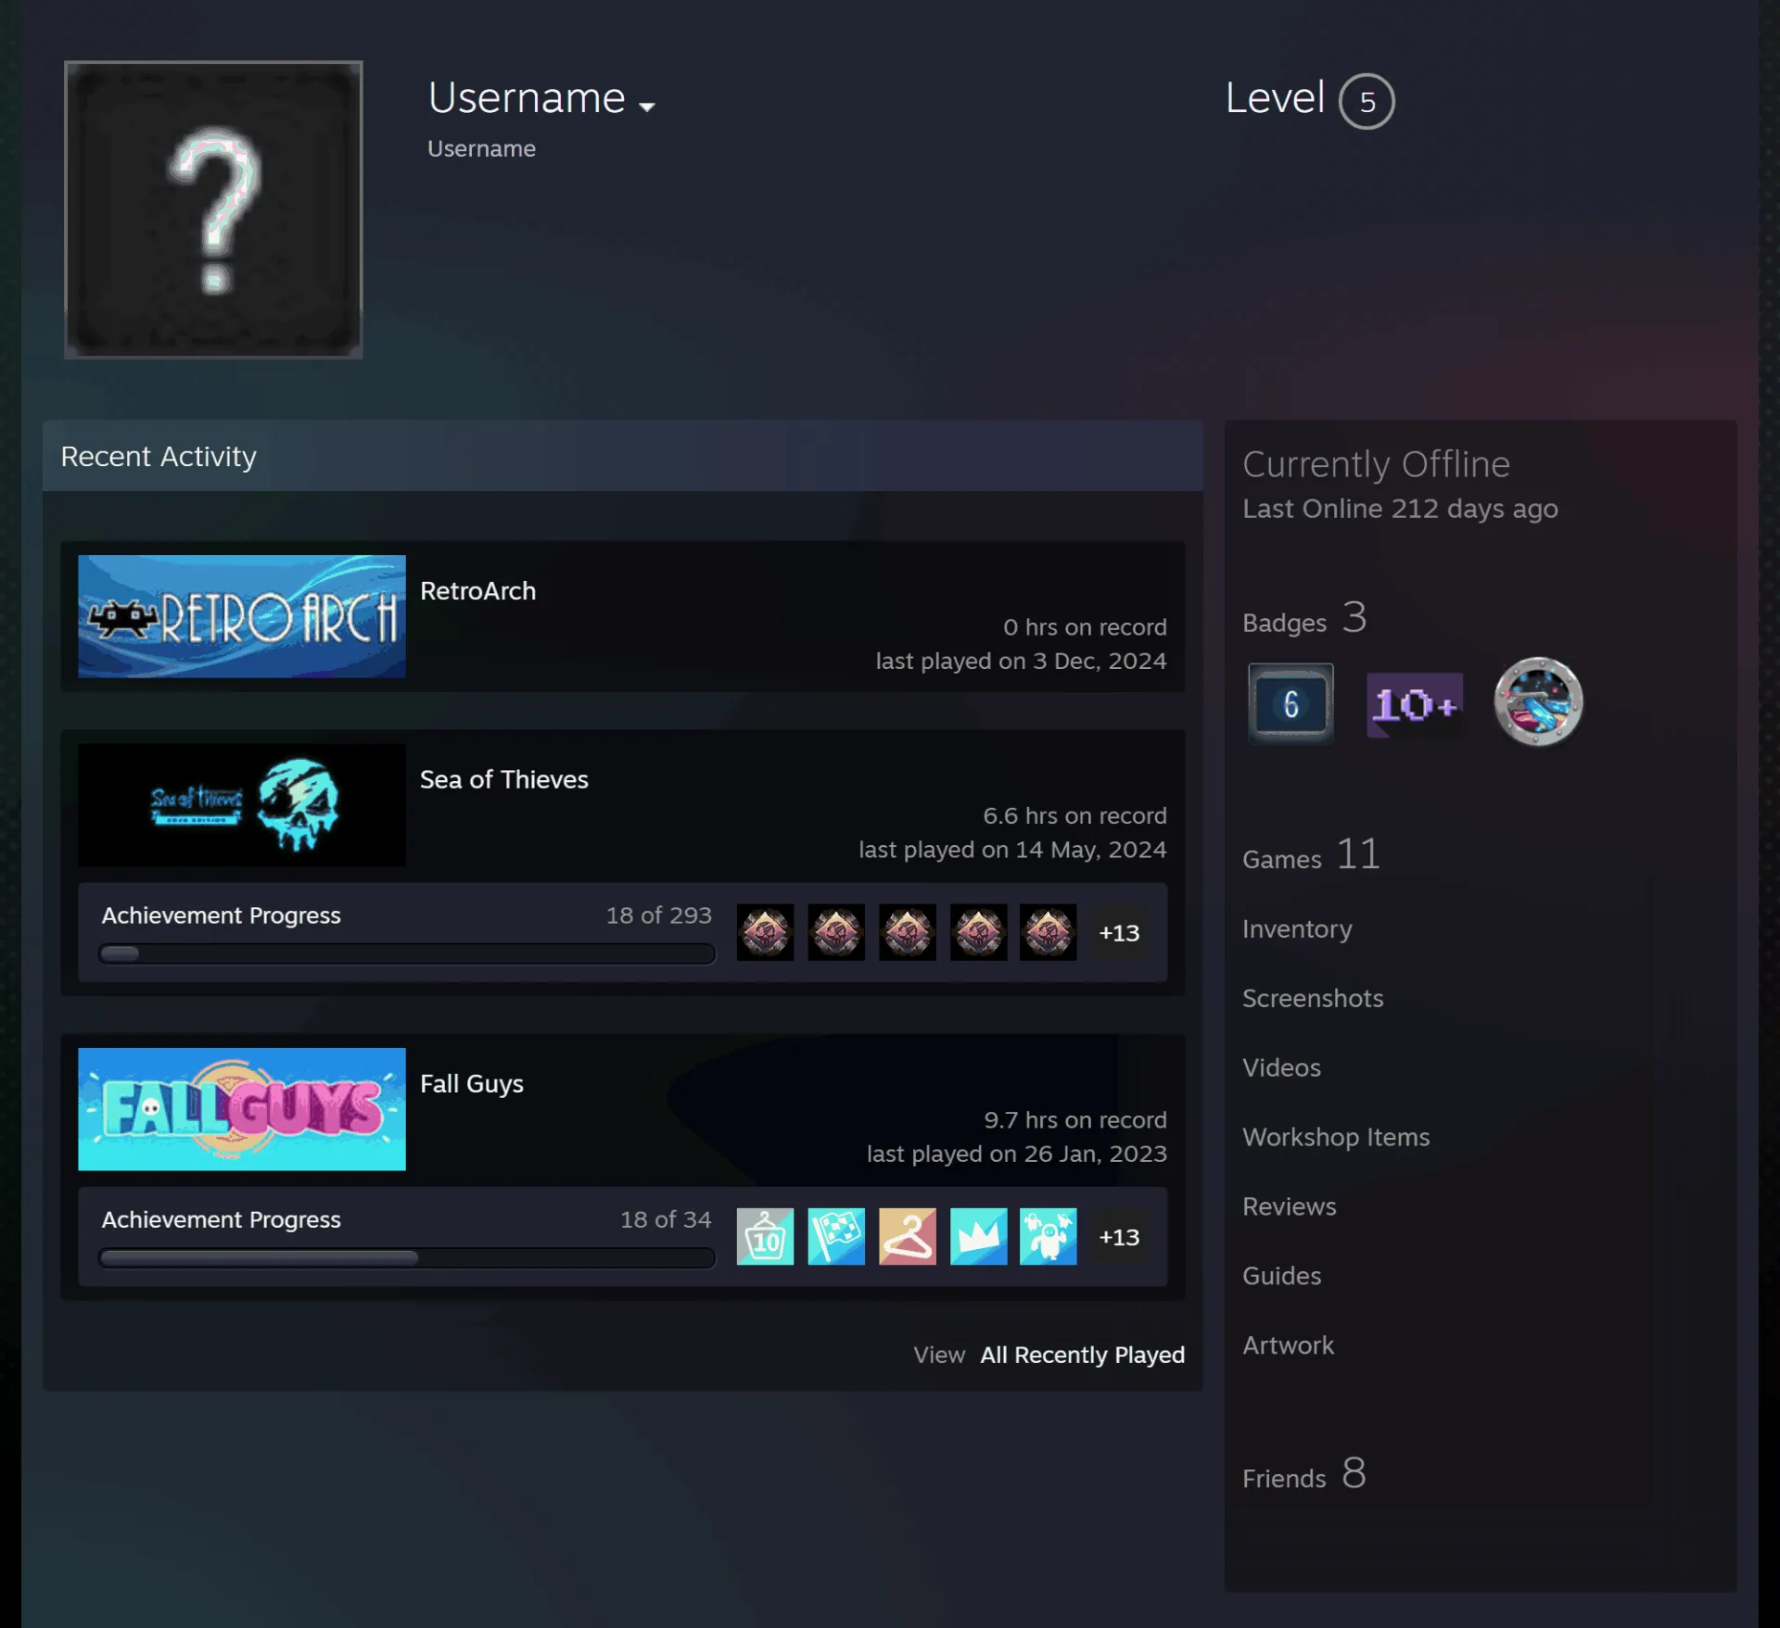Image resolution: width=1780 pixels, height=1628 pixels.
Task: Expand the Username dropdown arrow
Action: 647,107
